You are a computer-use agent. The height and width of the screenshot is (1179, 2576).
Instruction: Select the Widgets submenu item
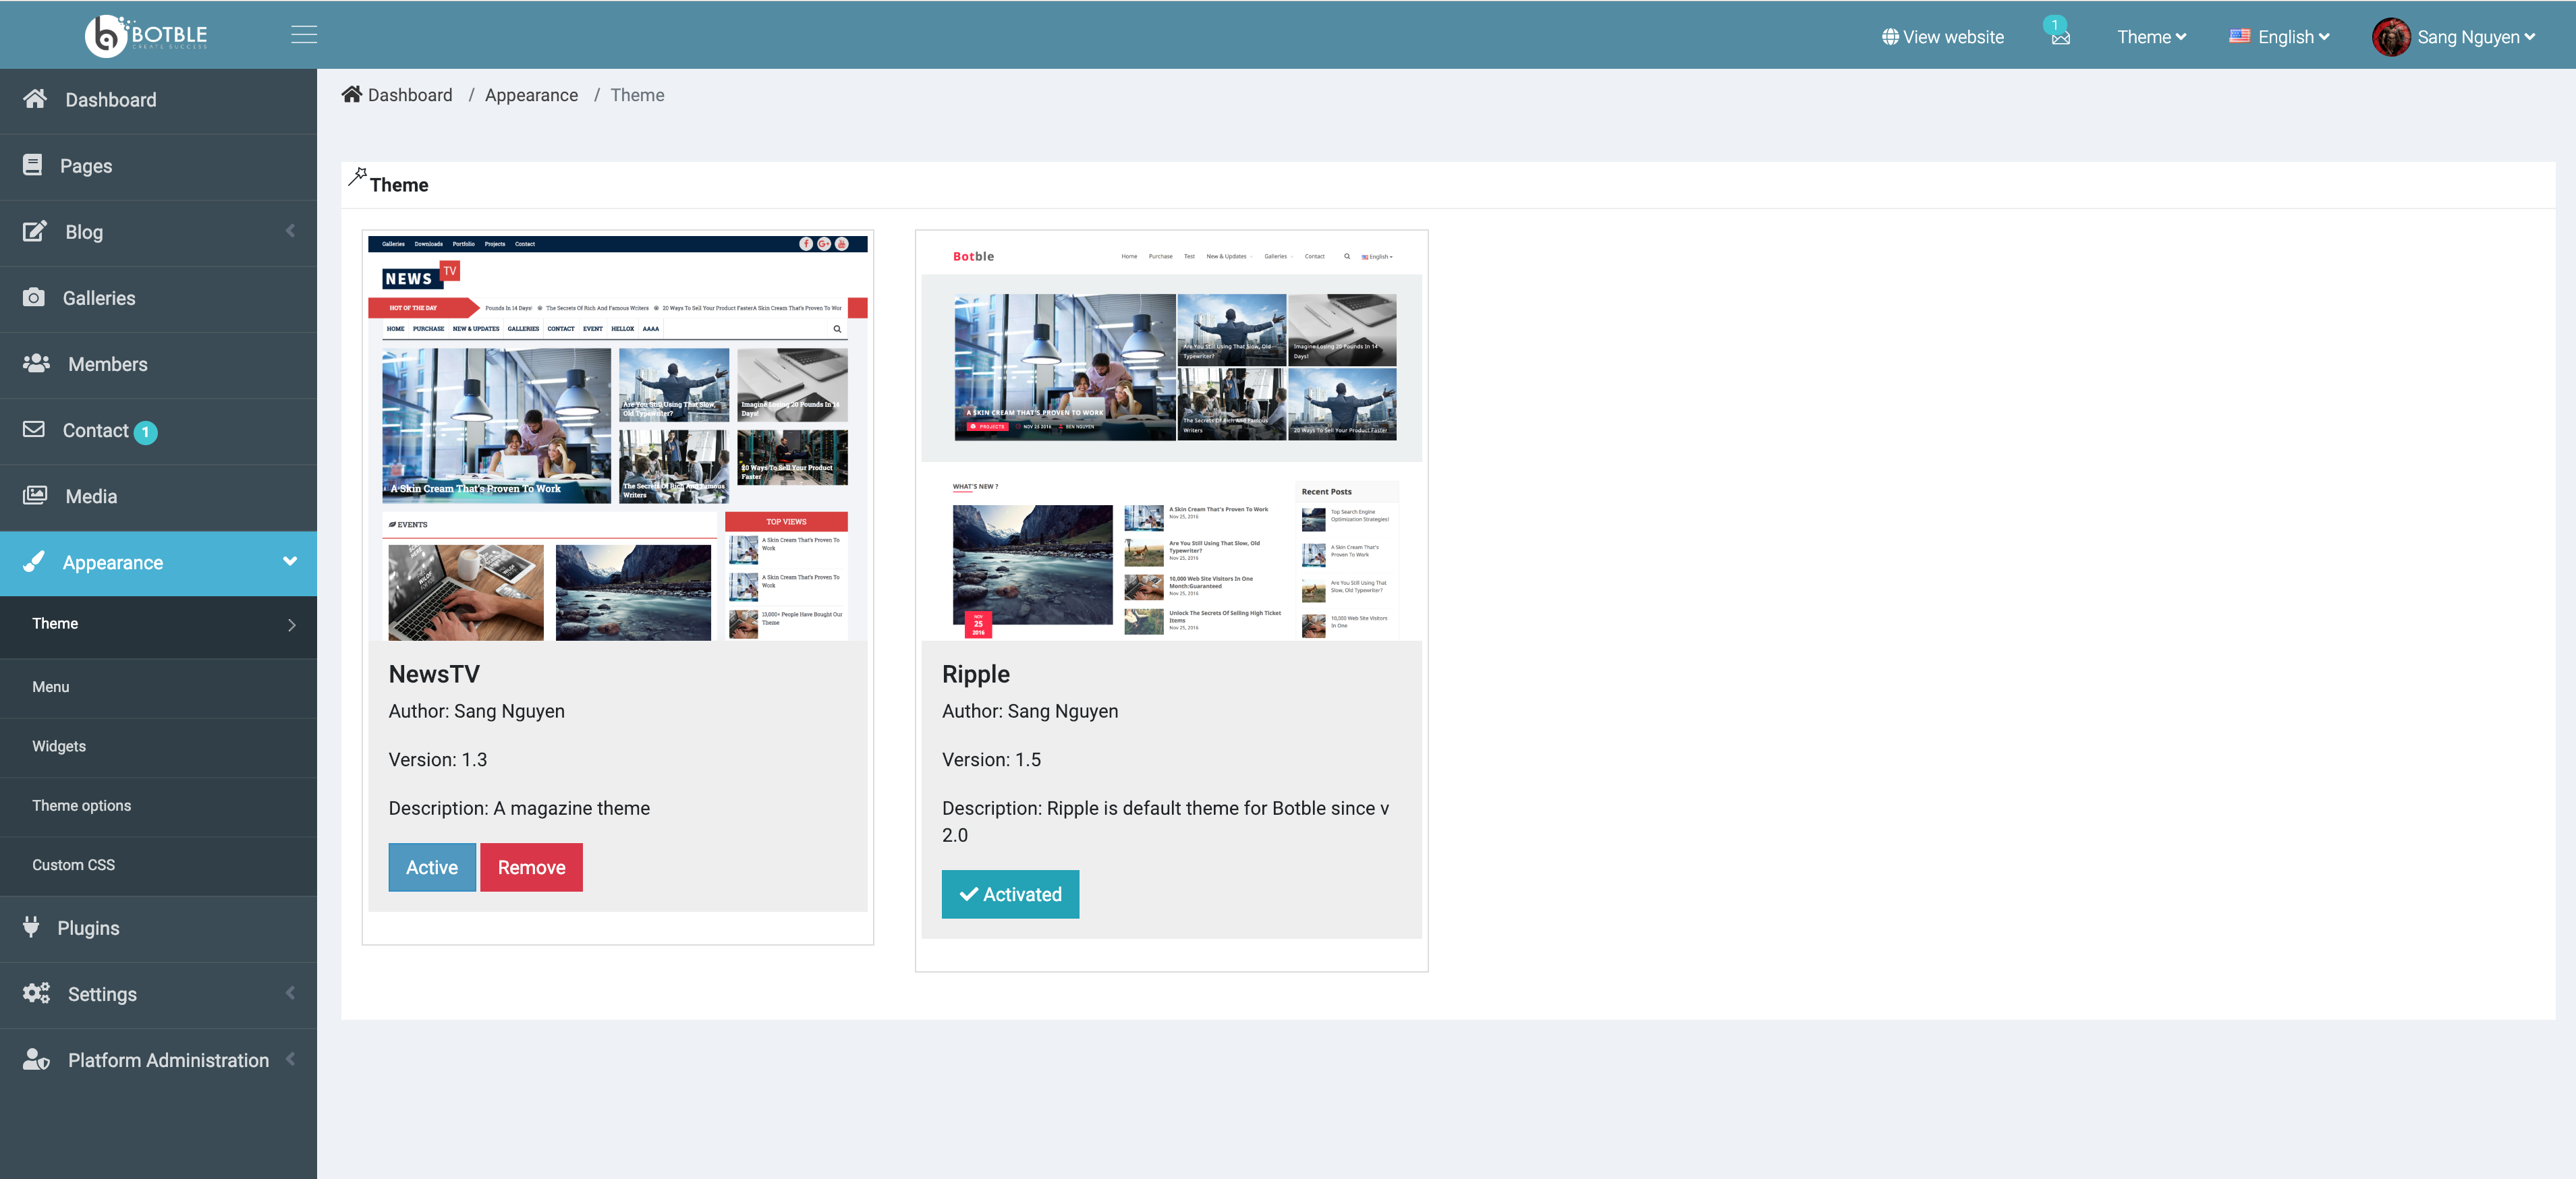pos(59,746)
